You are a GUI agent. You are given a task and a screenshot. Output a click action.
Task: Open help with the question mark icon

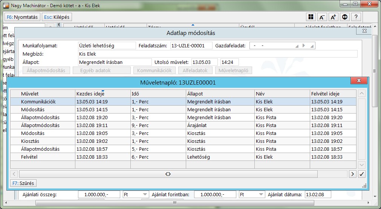click(356, 17)
